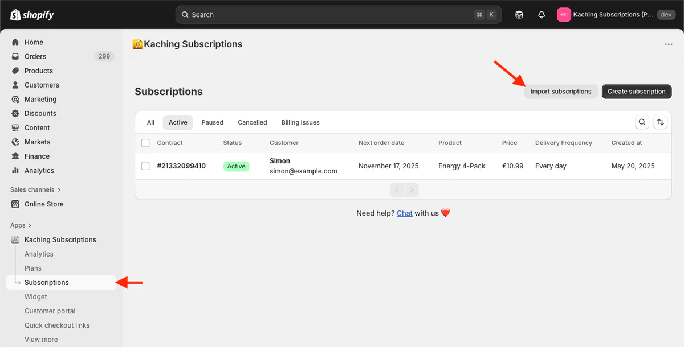Go to the previous page arrow

397,189
